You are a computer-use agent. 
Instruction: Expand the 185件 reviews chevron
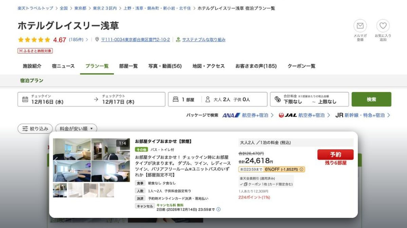pos(86,40)
